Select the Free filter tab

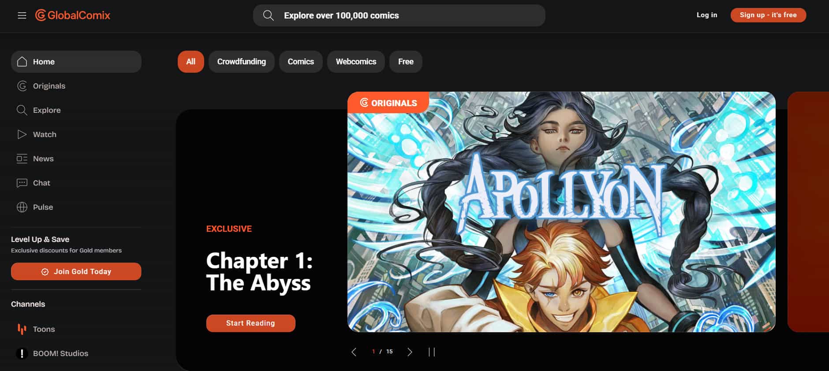(x=406, y=62)
